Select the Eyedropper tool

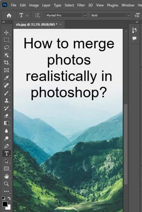click(x=6, y=78)
